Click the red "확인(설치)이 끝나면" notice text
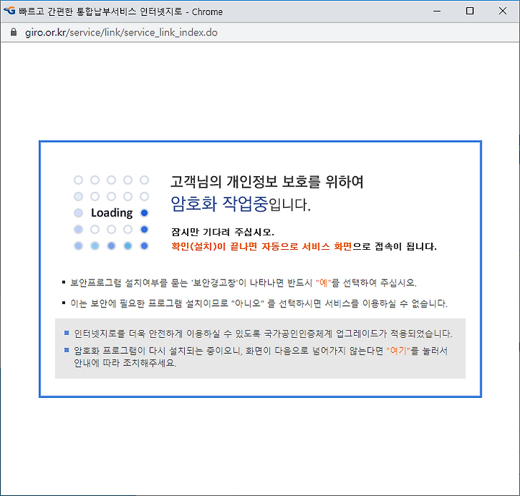The image size is (520, 496). coord(261,246)
